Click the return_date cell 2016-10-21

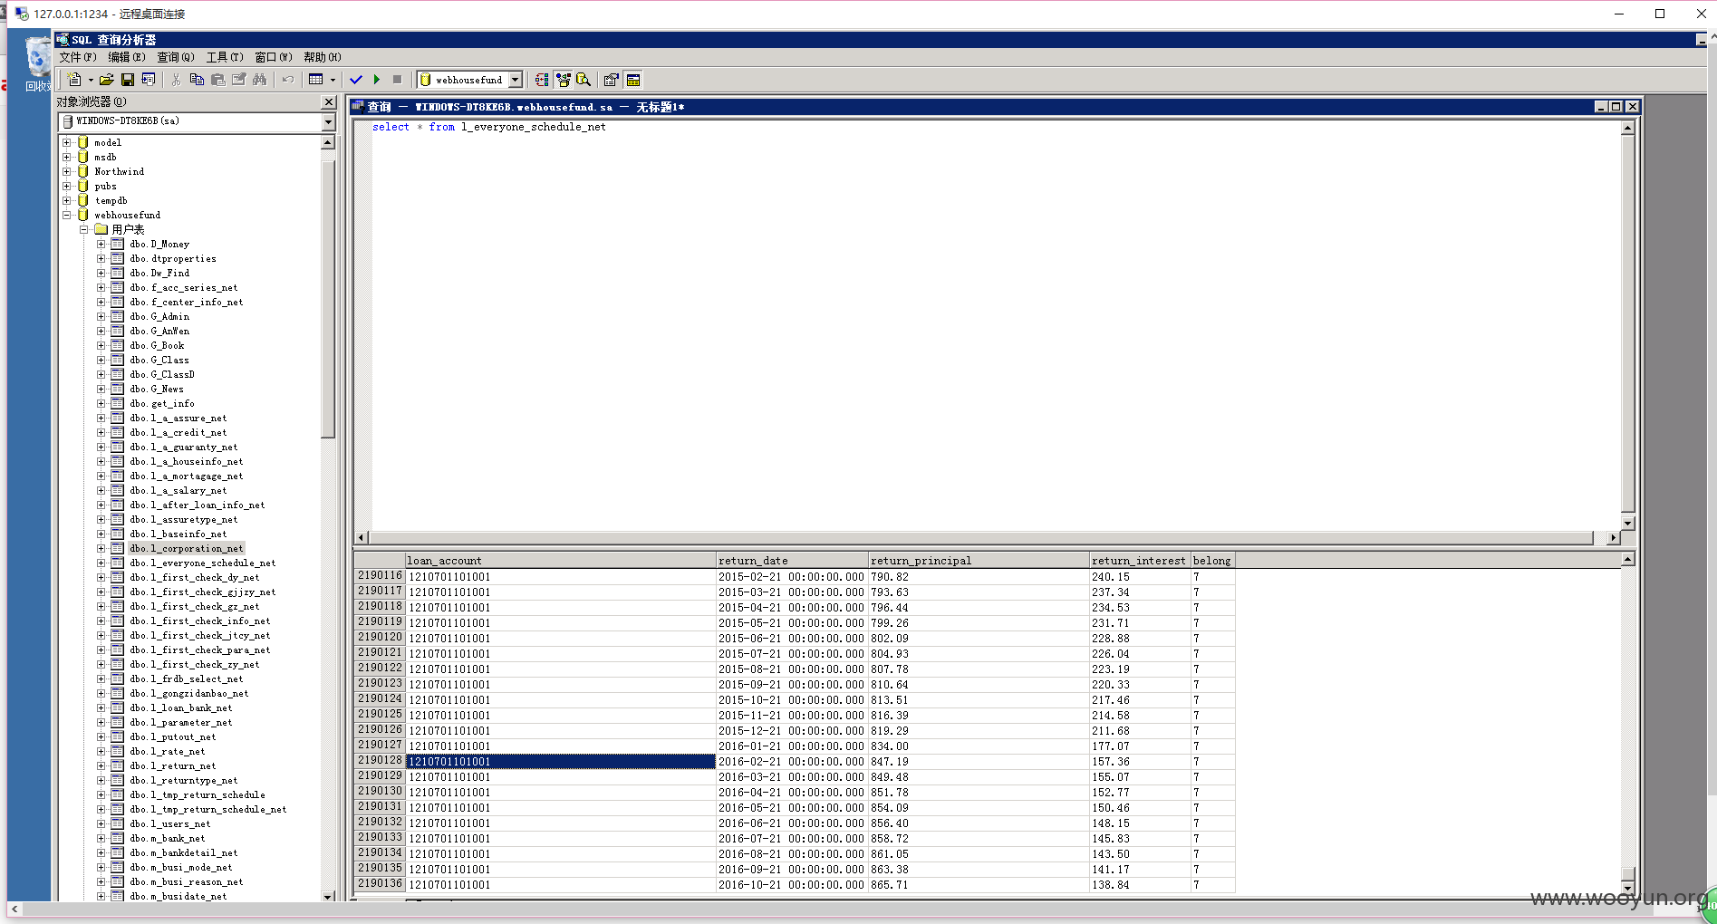(792, 885)
